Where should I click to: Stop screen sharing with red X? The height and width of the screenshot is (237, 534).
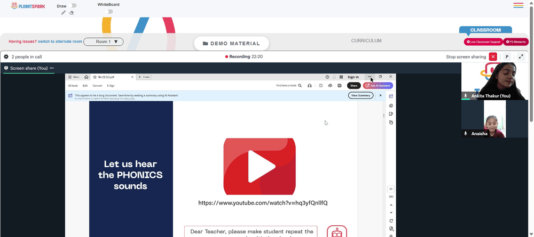493,56
